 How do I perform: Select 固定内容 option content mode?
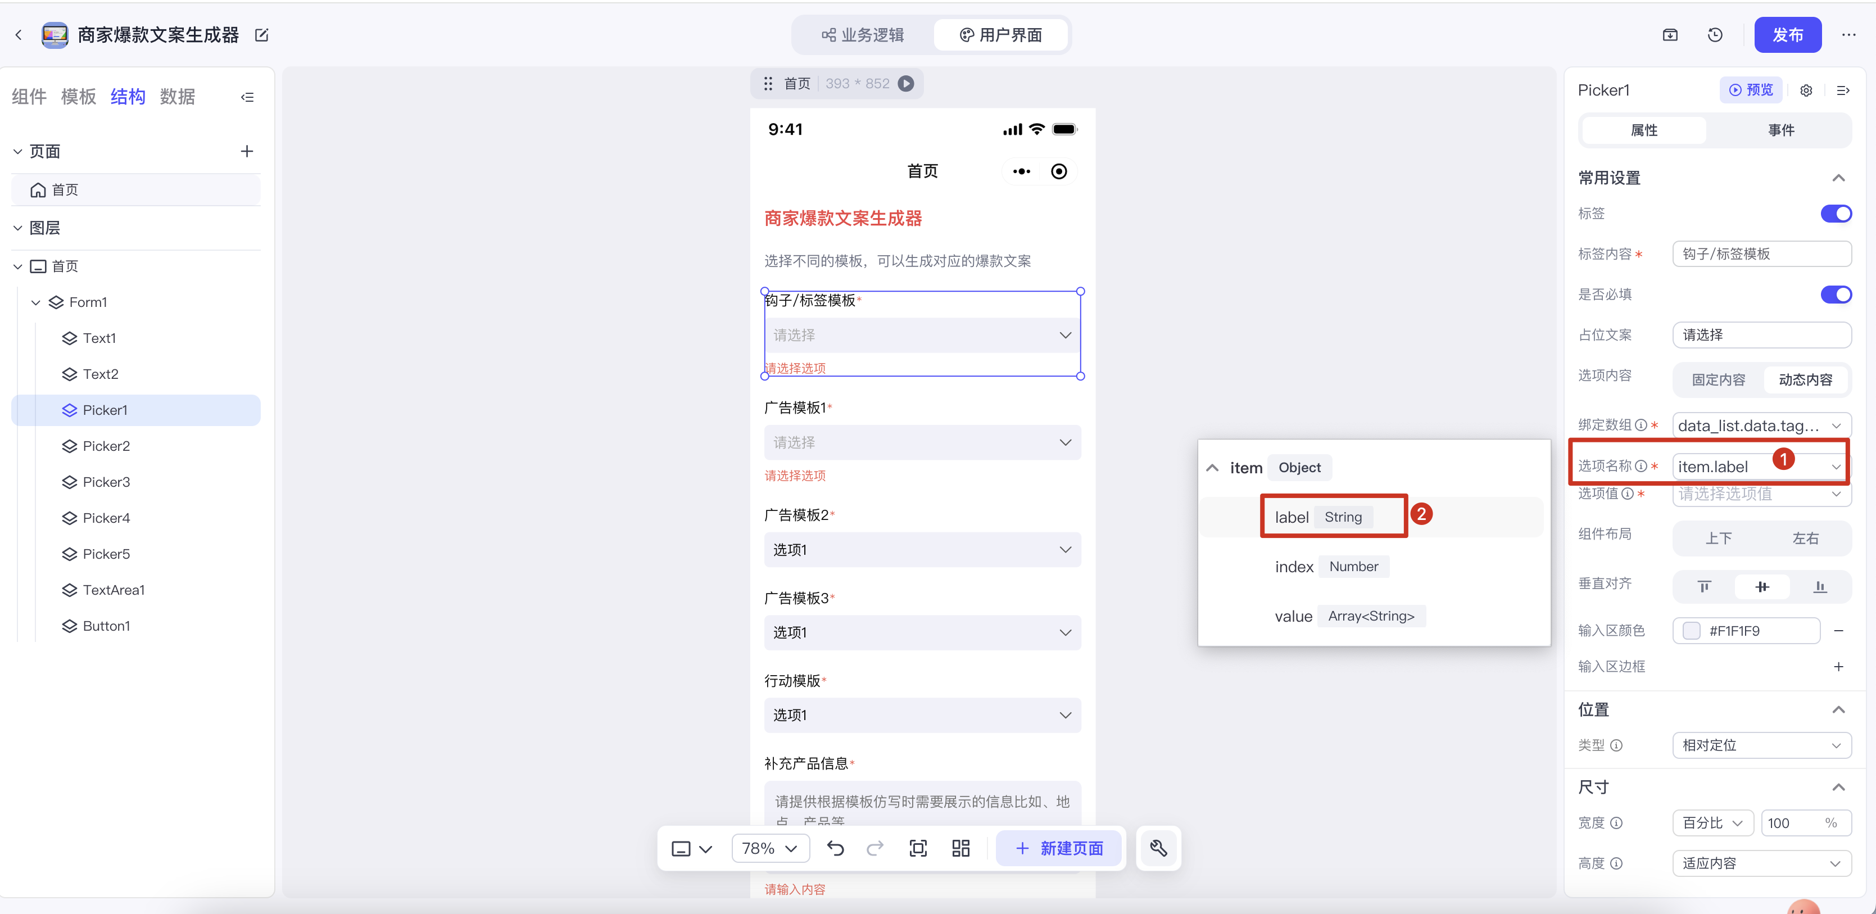1718,379
